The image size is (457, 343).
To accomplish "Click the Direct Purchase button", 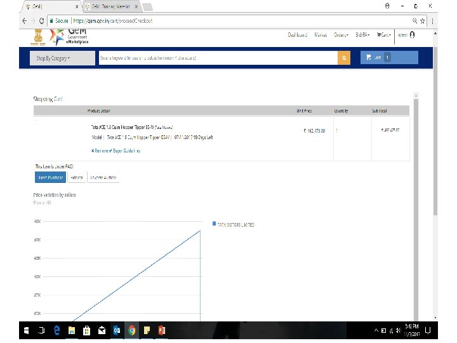I will point(50,177).
